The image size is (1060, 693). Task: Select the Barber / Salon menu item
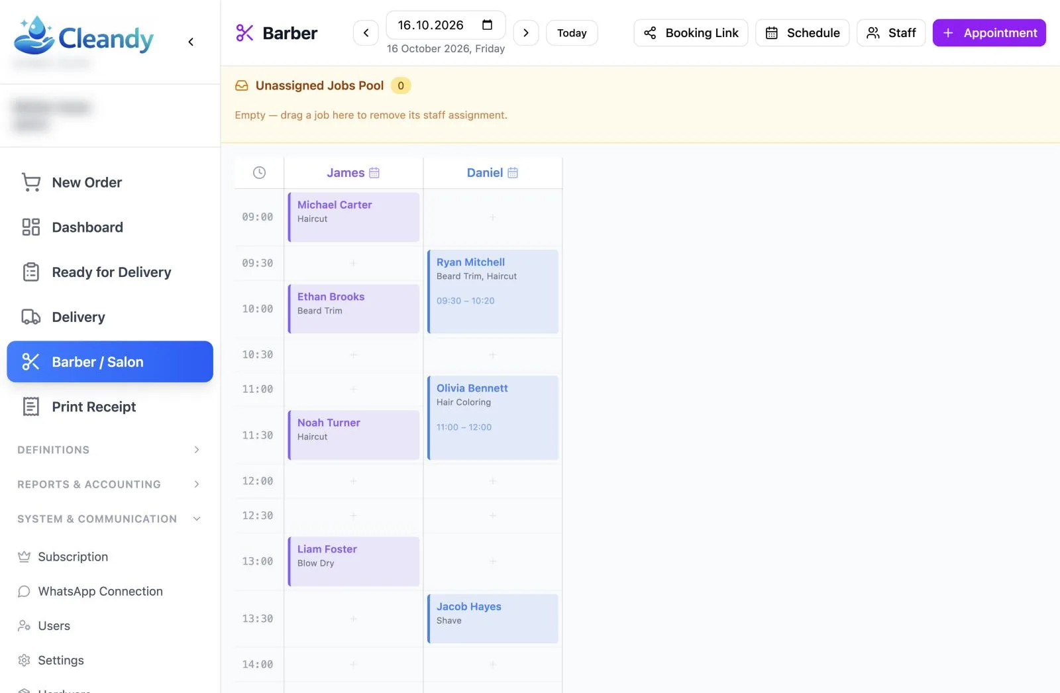click(x=110, y=362)
